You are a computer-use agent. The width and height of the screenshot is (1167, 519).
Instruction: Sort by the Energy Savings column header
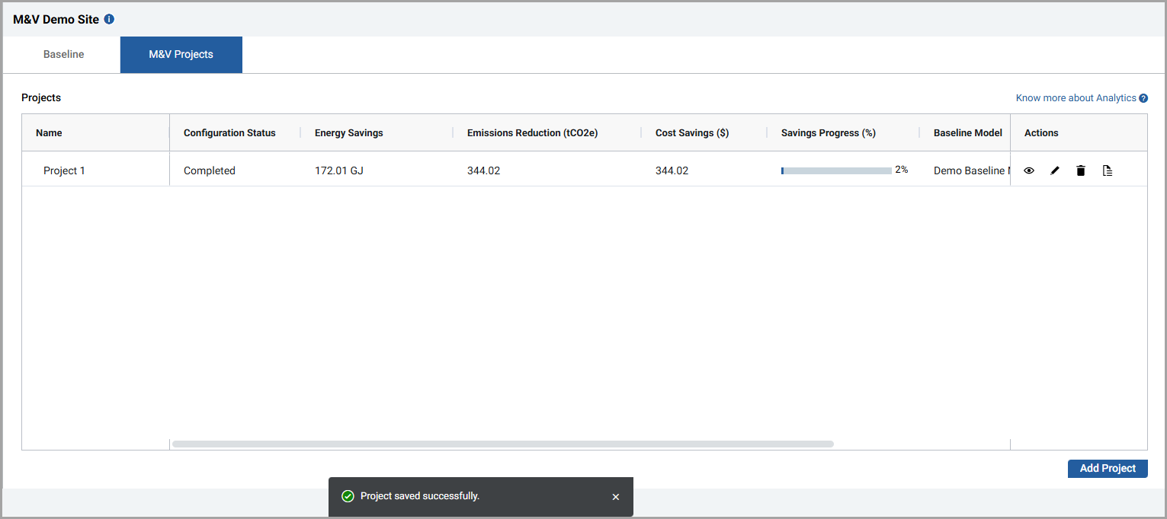click(348, 133)
